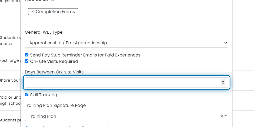Toggle the On-site Visits Required checkbox
Screen dimensions: 254x127
click(27, 61)
